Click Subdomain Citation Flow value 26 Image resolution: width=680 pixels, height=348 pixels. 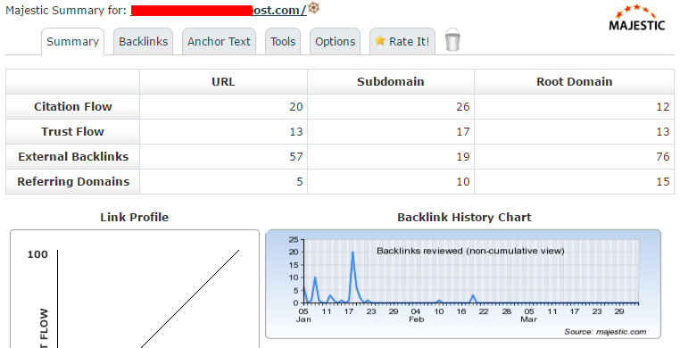pyautogui.click(x=463, y=106)
